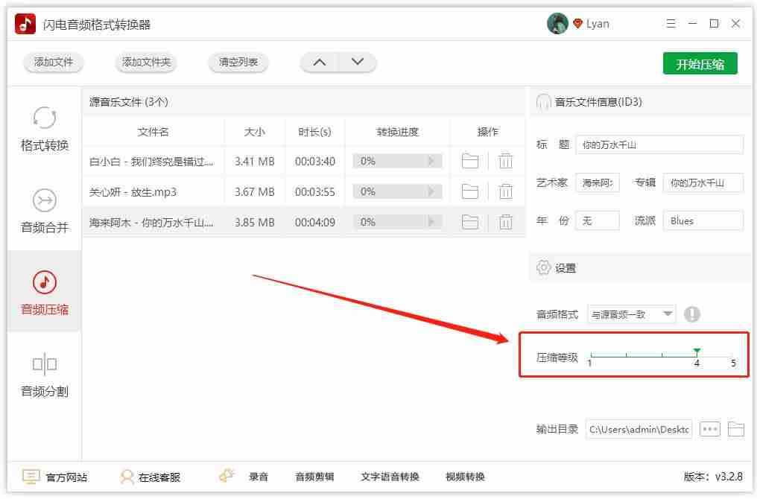760x499 pixels.
Task: Click the VIP heart badge icon
Action: [577, 23]
